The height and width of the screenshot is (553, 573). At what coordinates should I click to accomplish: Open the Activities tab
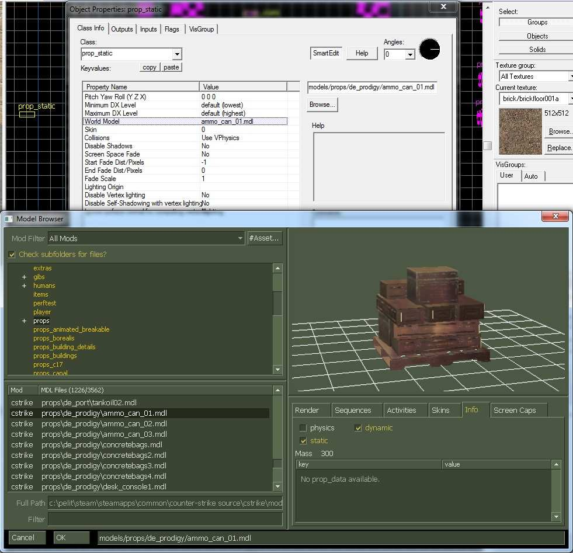click(405, 410)
